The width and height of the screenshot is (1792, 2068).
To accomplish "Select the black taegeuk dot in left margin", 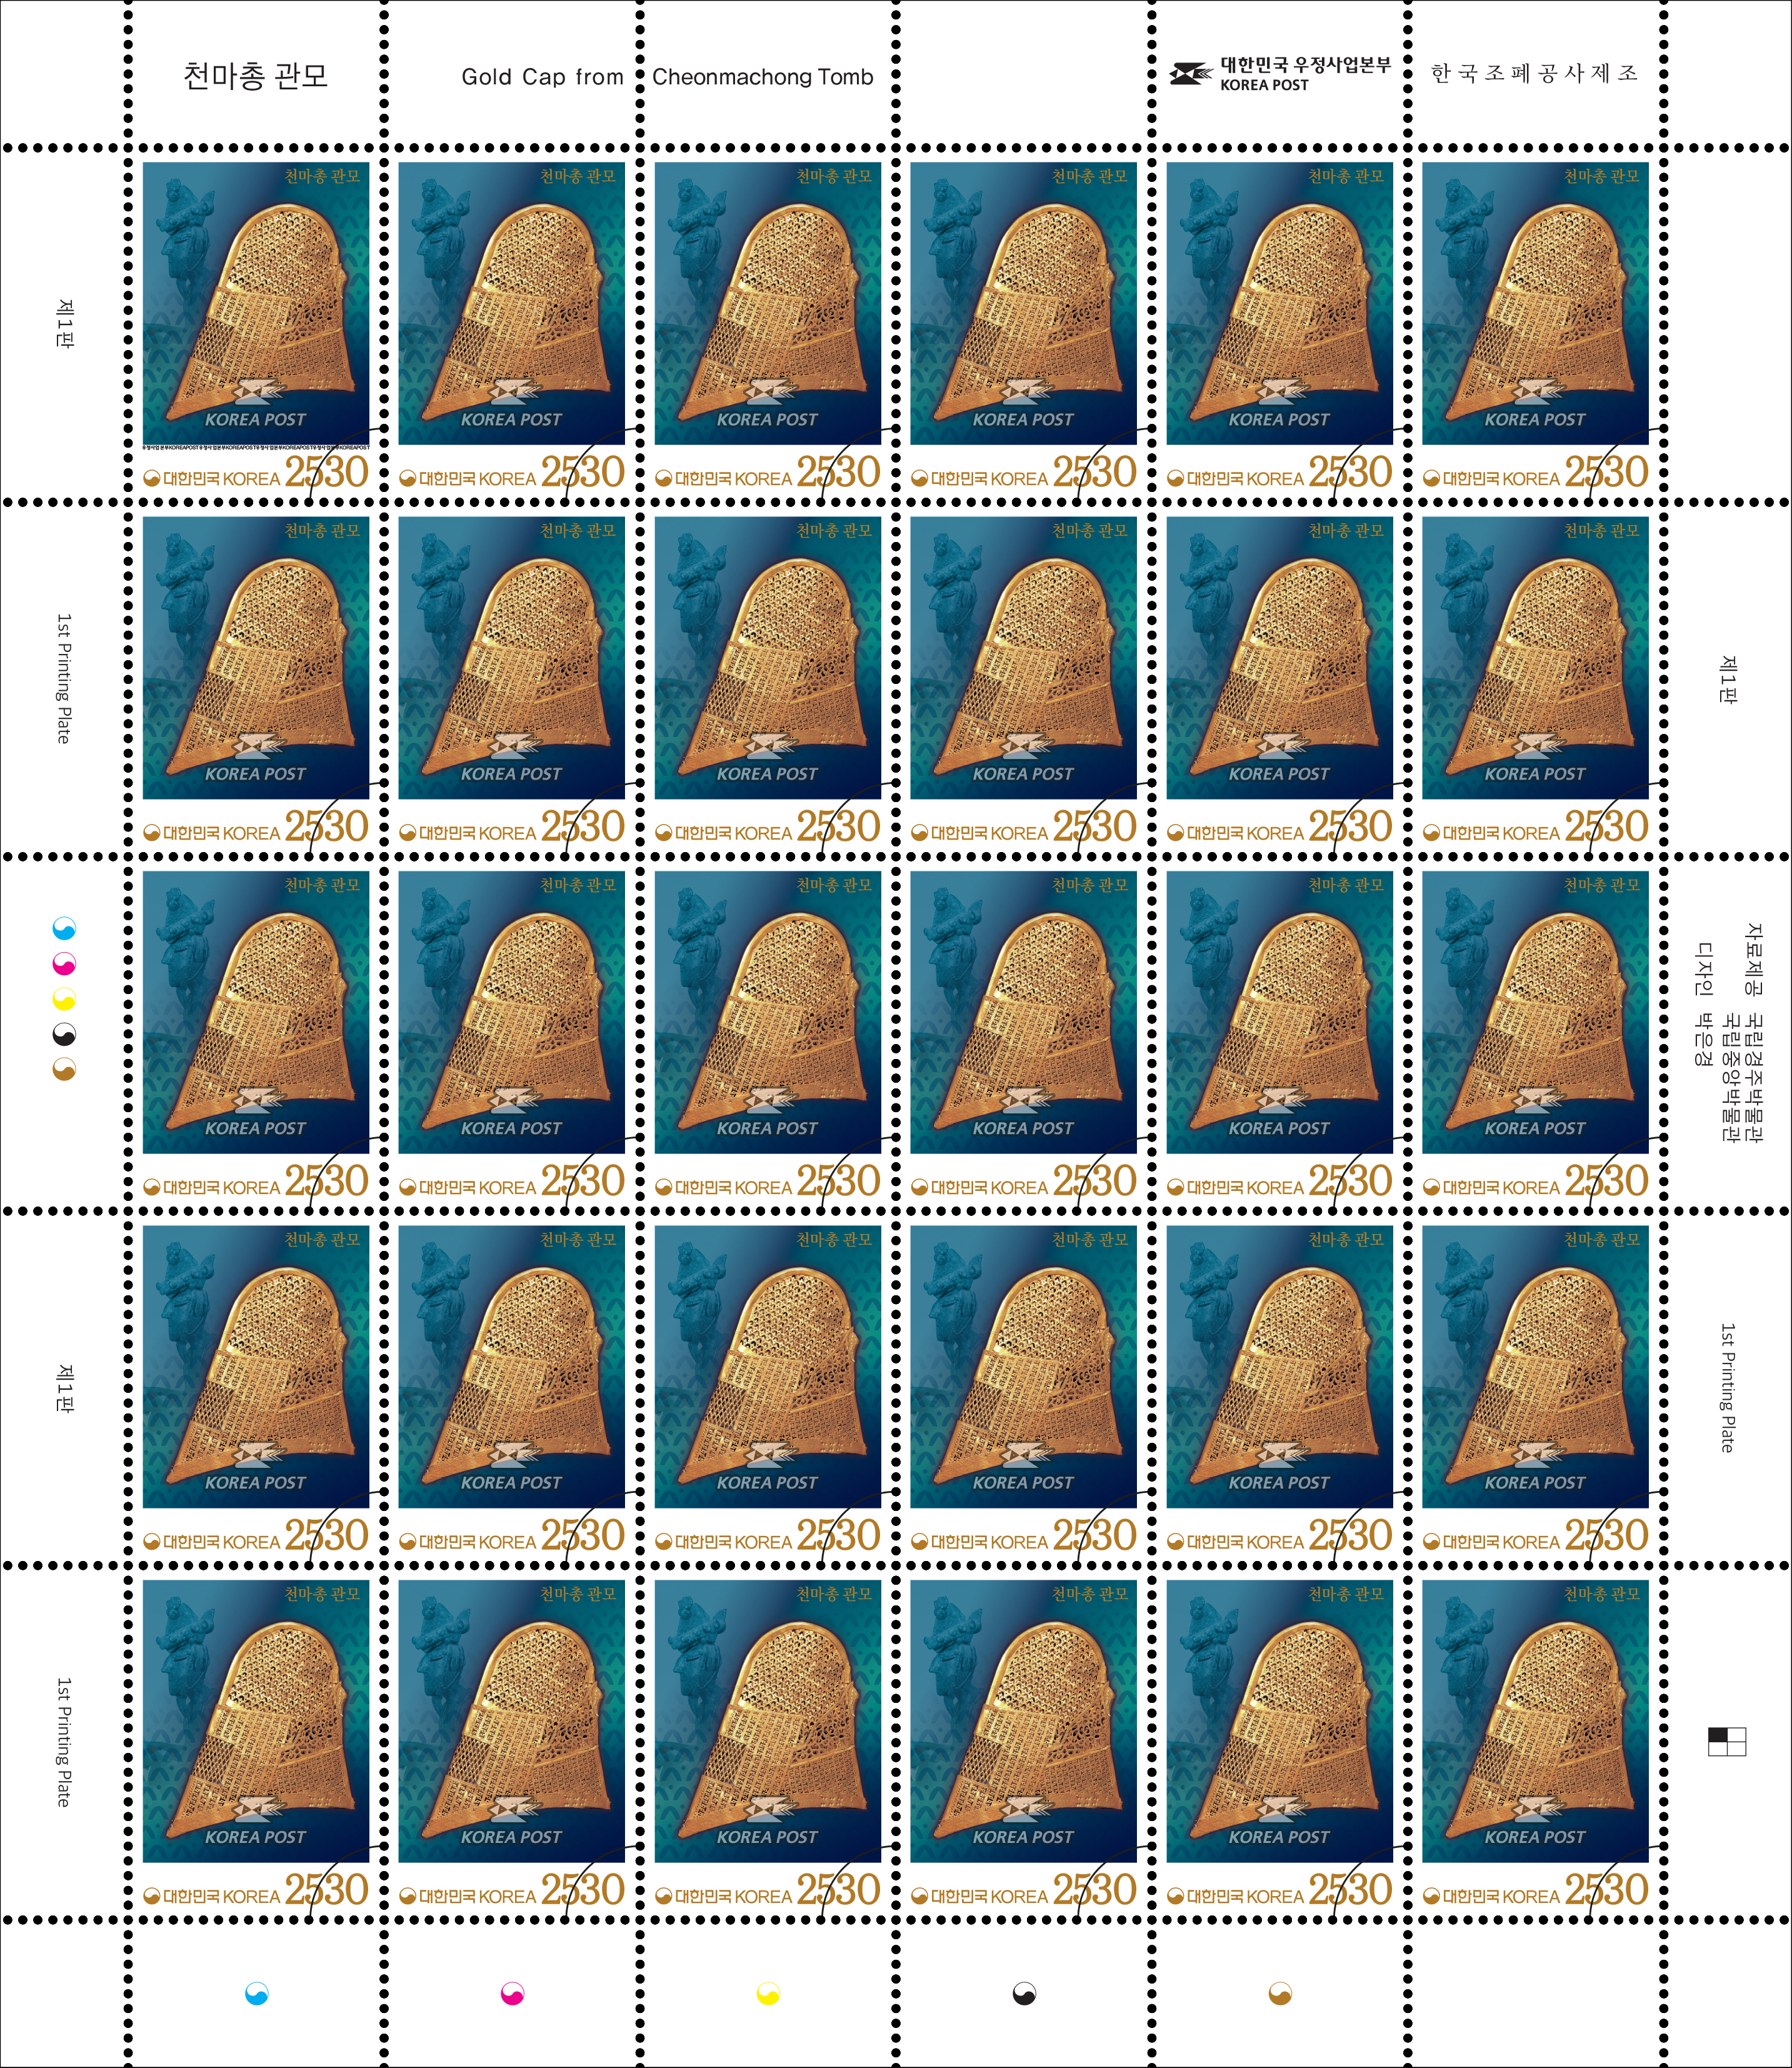I will [64, 1035].
